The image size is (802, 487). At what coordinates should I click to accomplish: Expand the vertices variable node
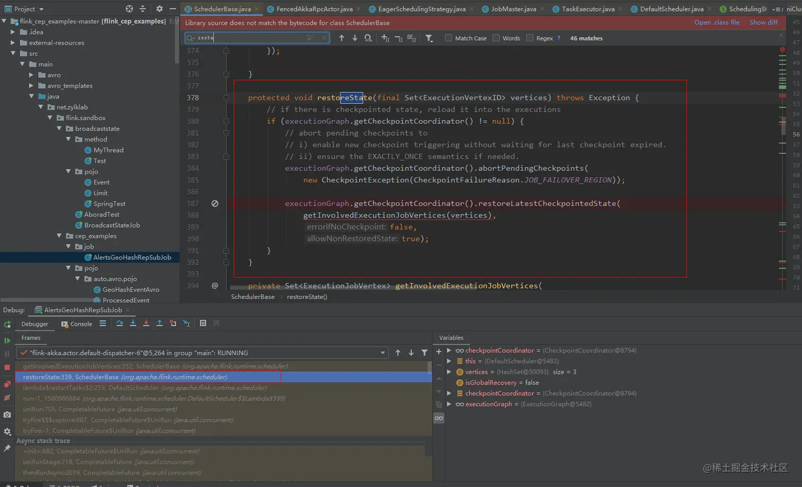(x=449, y=372)
